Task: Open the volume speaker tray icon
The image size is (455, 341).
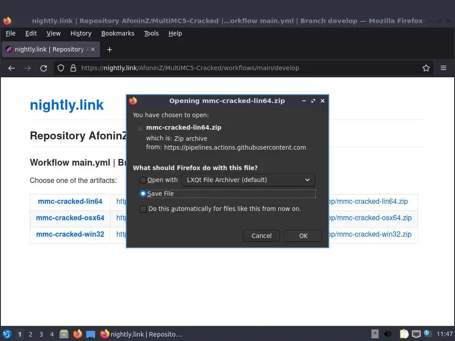Action: (x=387, y=334)
